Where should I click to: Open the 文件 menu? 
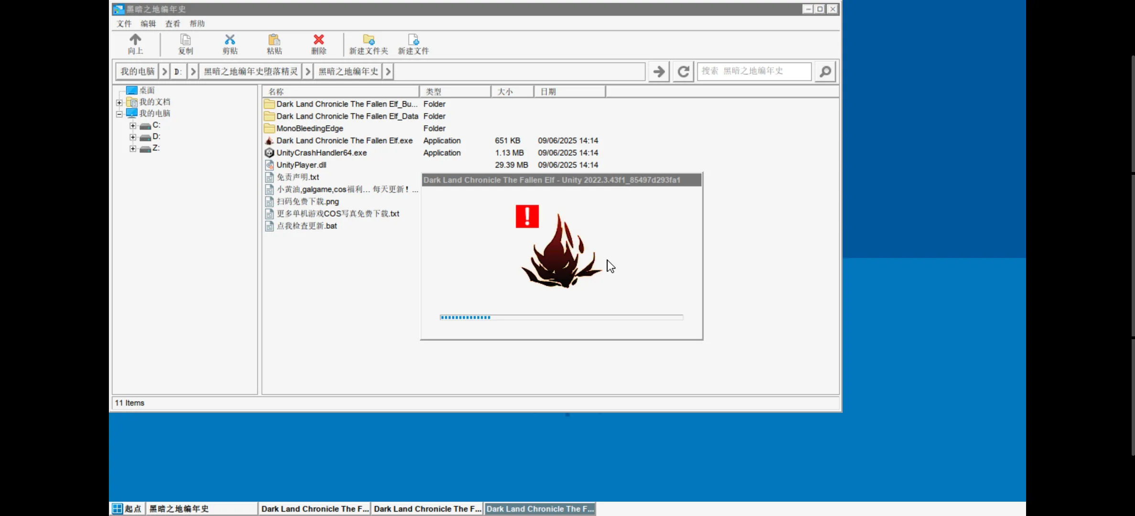tap(124, 23)
